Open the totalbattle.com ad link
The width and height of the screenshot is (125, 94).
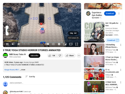click(30, 37)
